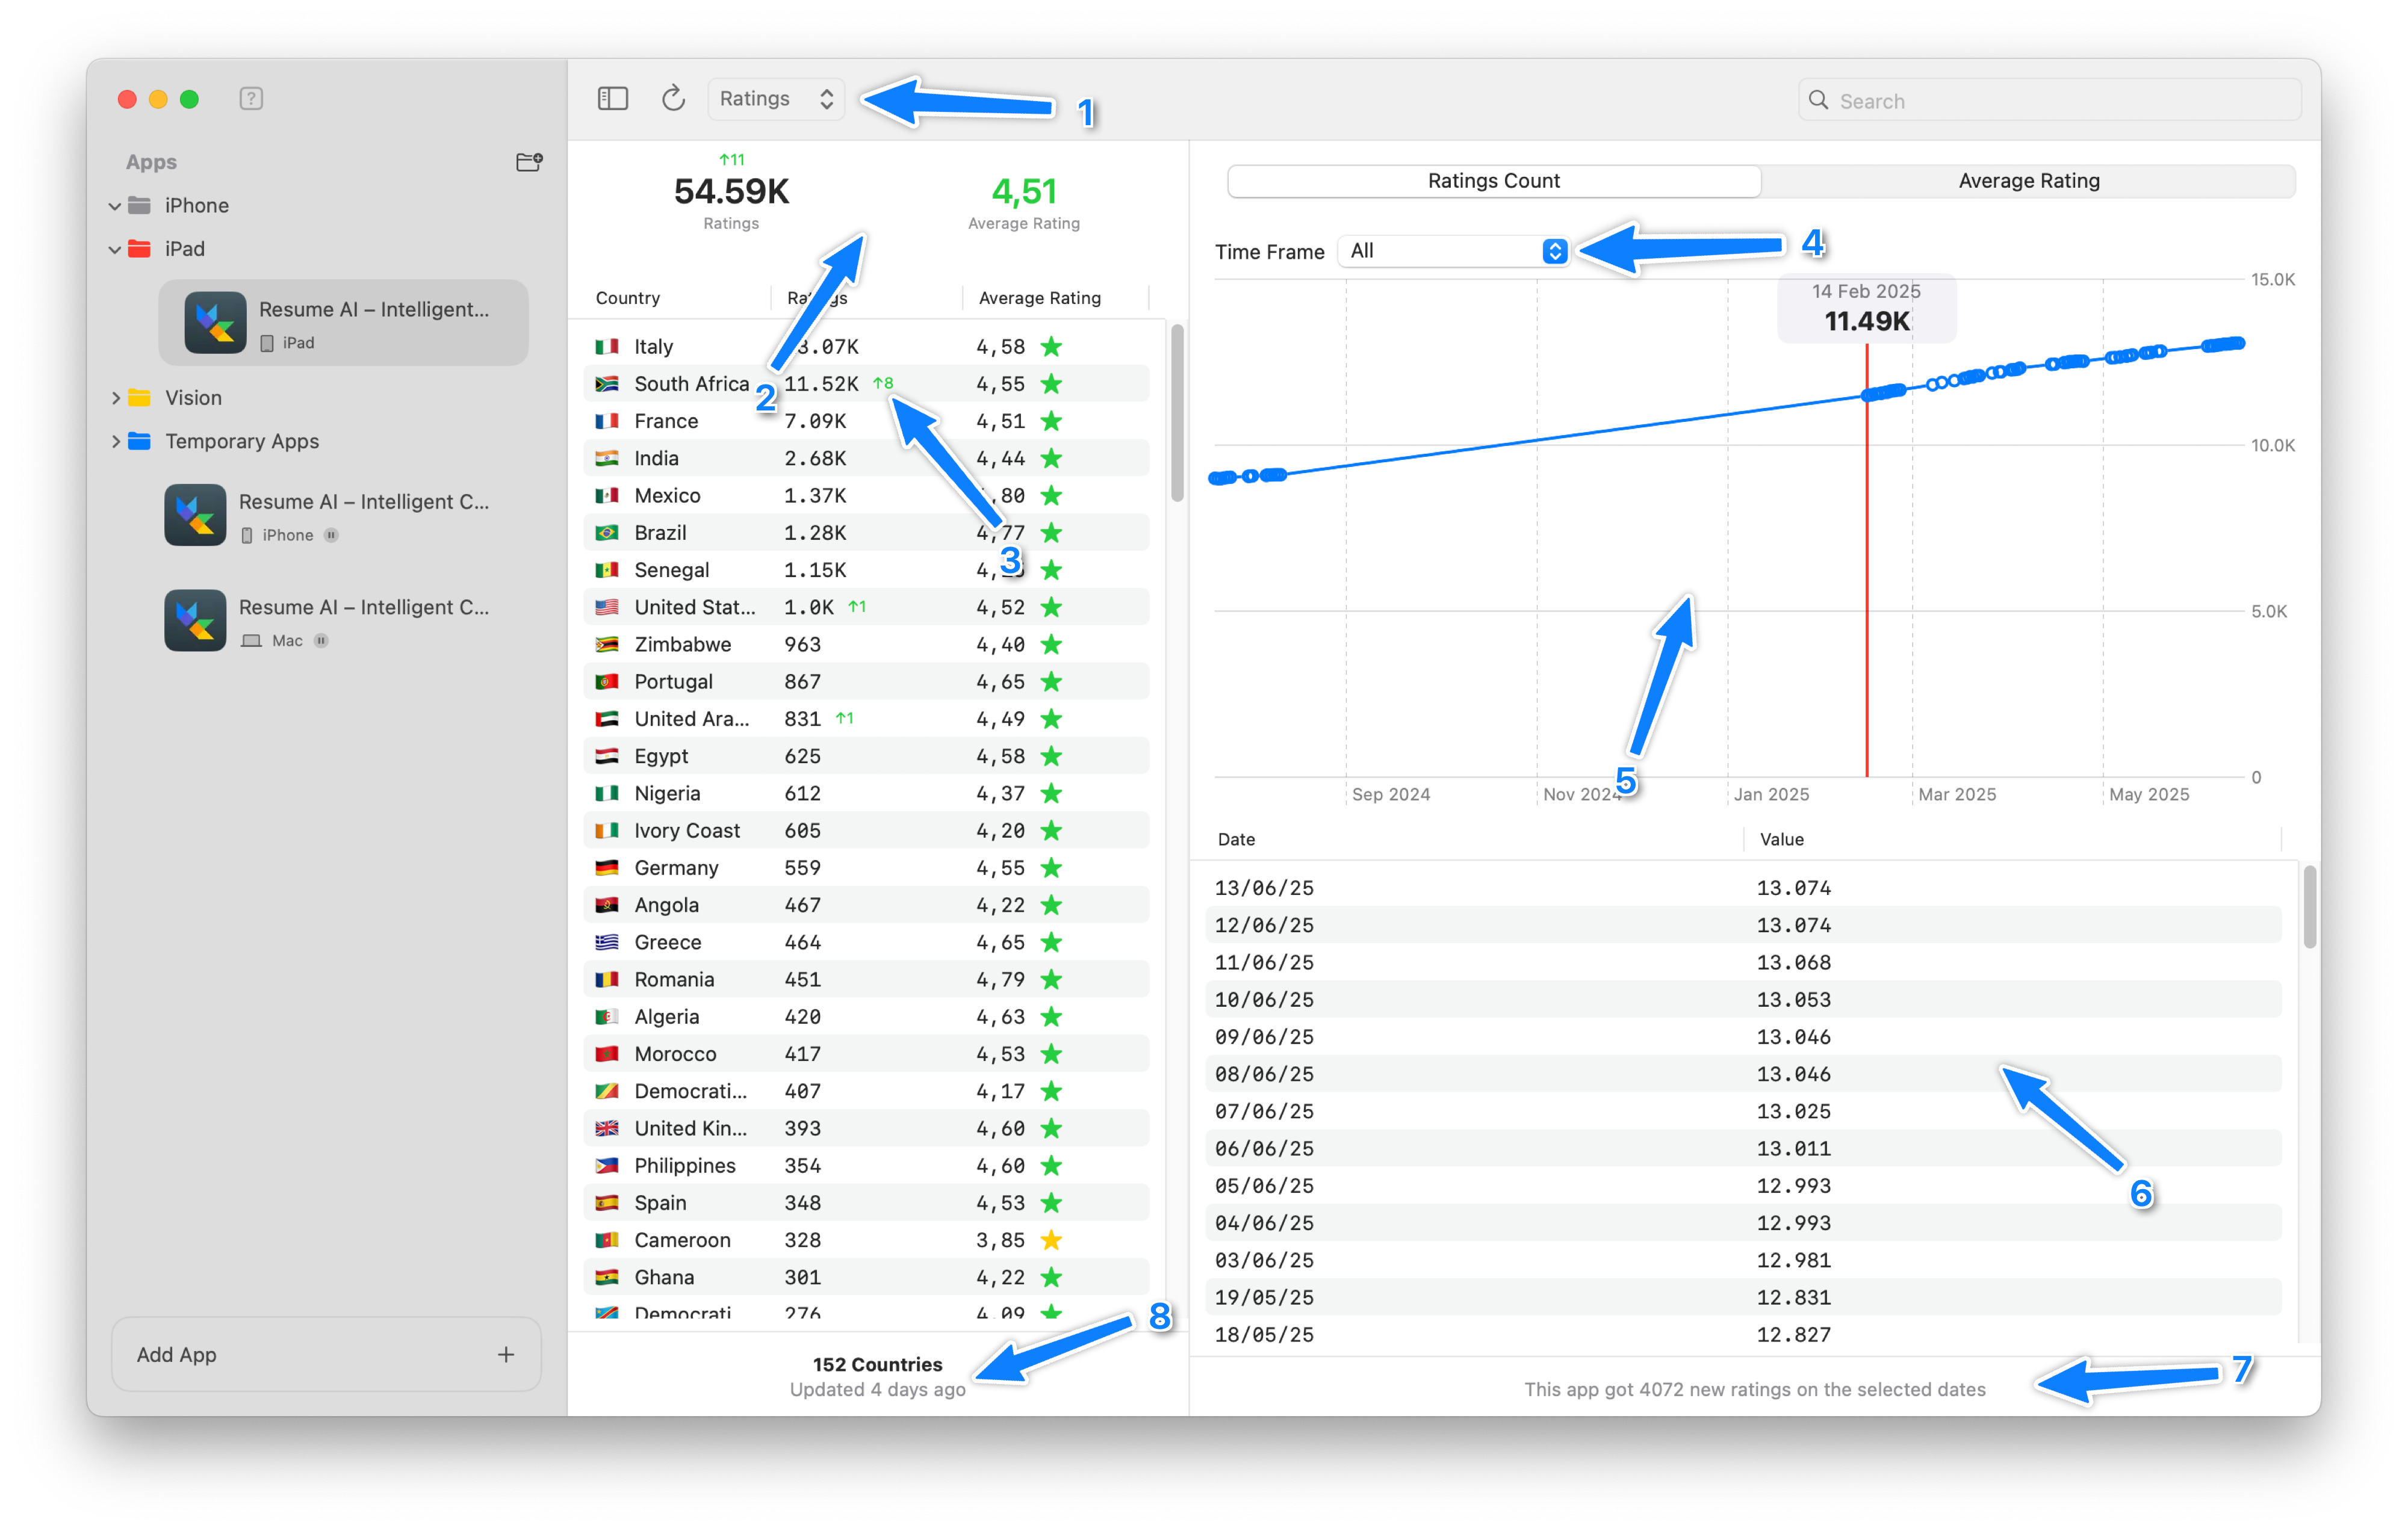Click in the Search field
This screenshot has width=2408, height=1531.
click(x=2050, y=100)
